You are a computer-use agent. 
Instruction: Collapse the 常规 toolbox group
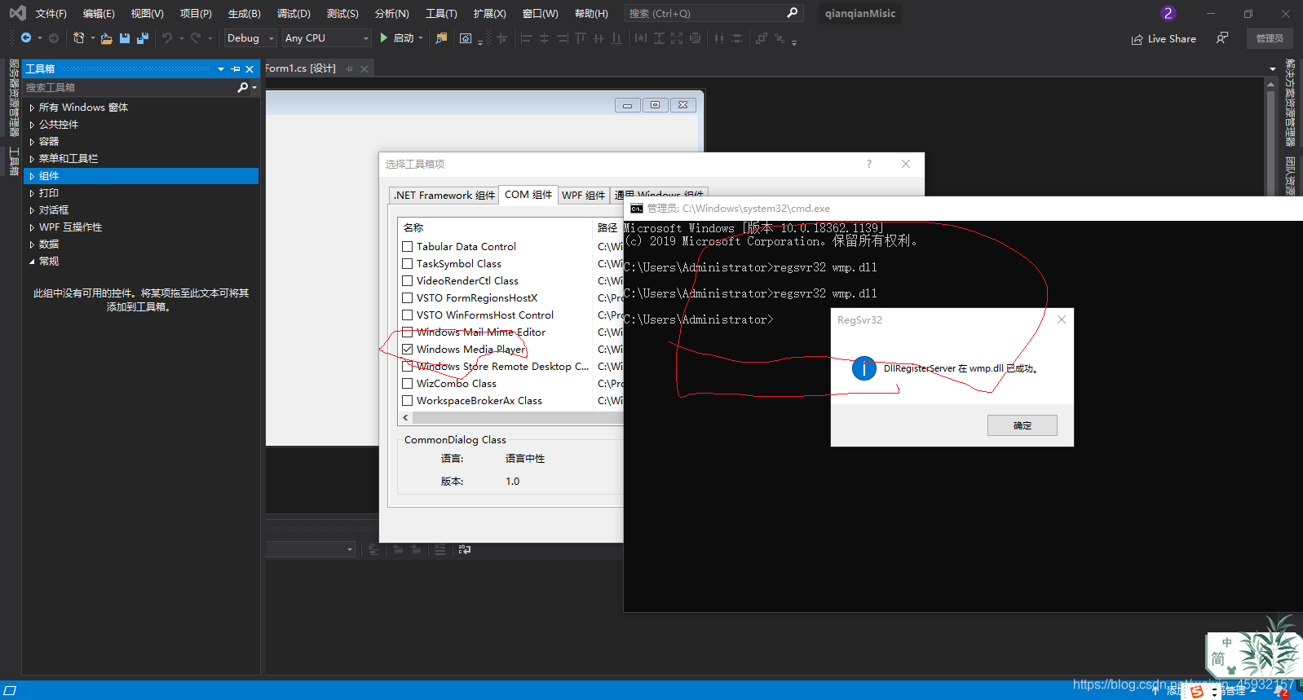[32, 262]
